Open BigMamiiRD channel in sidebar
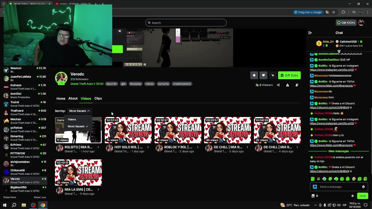Screen dimensions: 372x209 [x=25, y=189]
